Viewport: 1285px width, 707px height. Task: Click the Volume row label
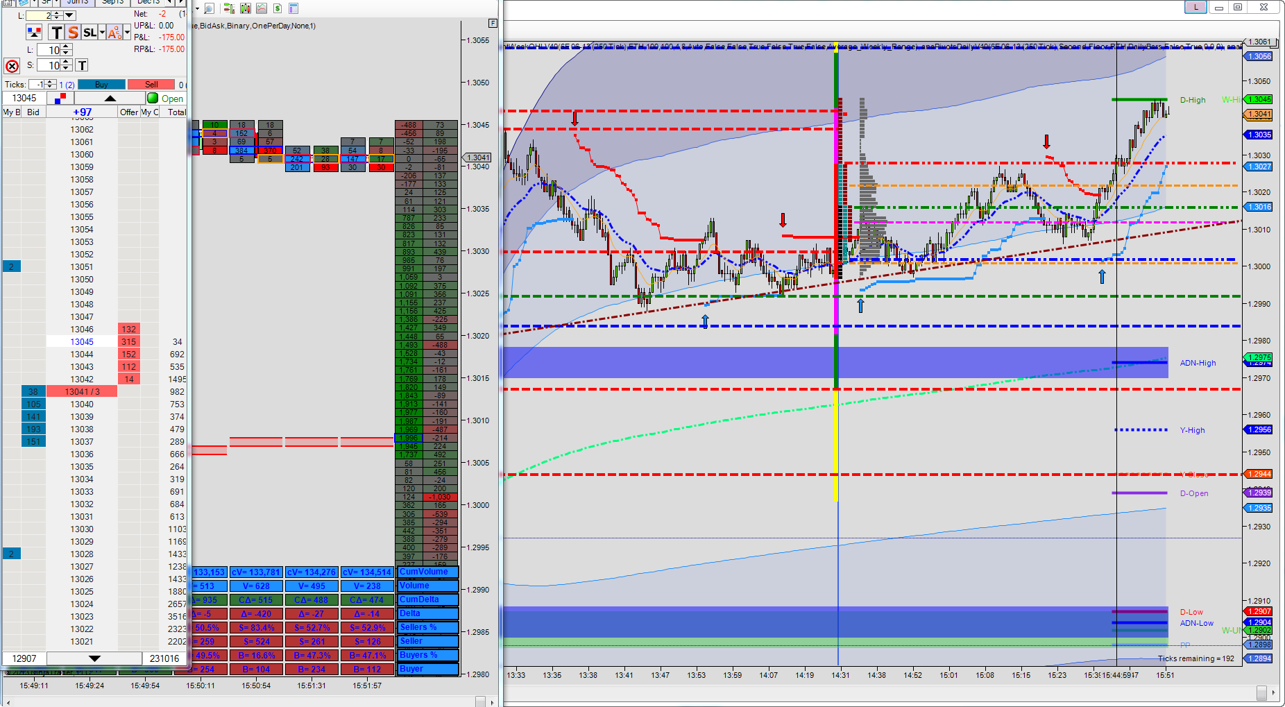coord(427,586)
